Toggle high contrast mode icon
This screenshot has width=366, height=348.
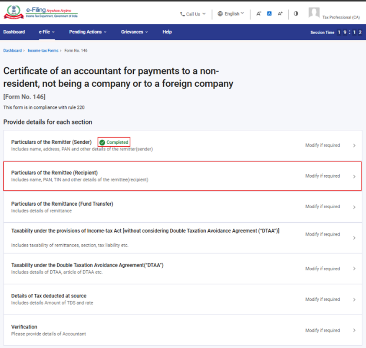(x=296, y=13)
